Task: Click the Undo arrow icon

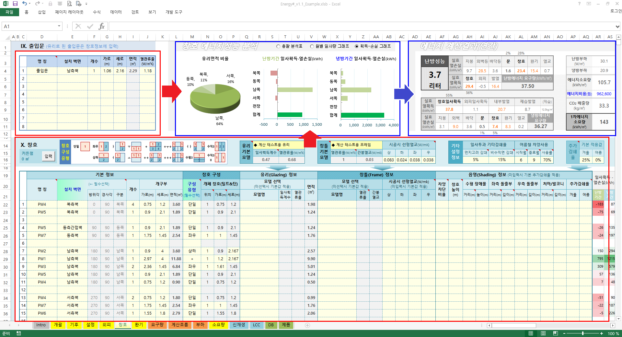Action: coord(25,4)
